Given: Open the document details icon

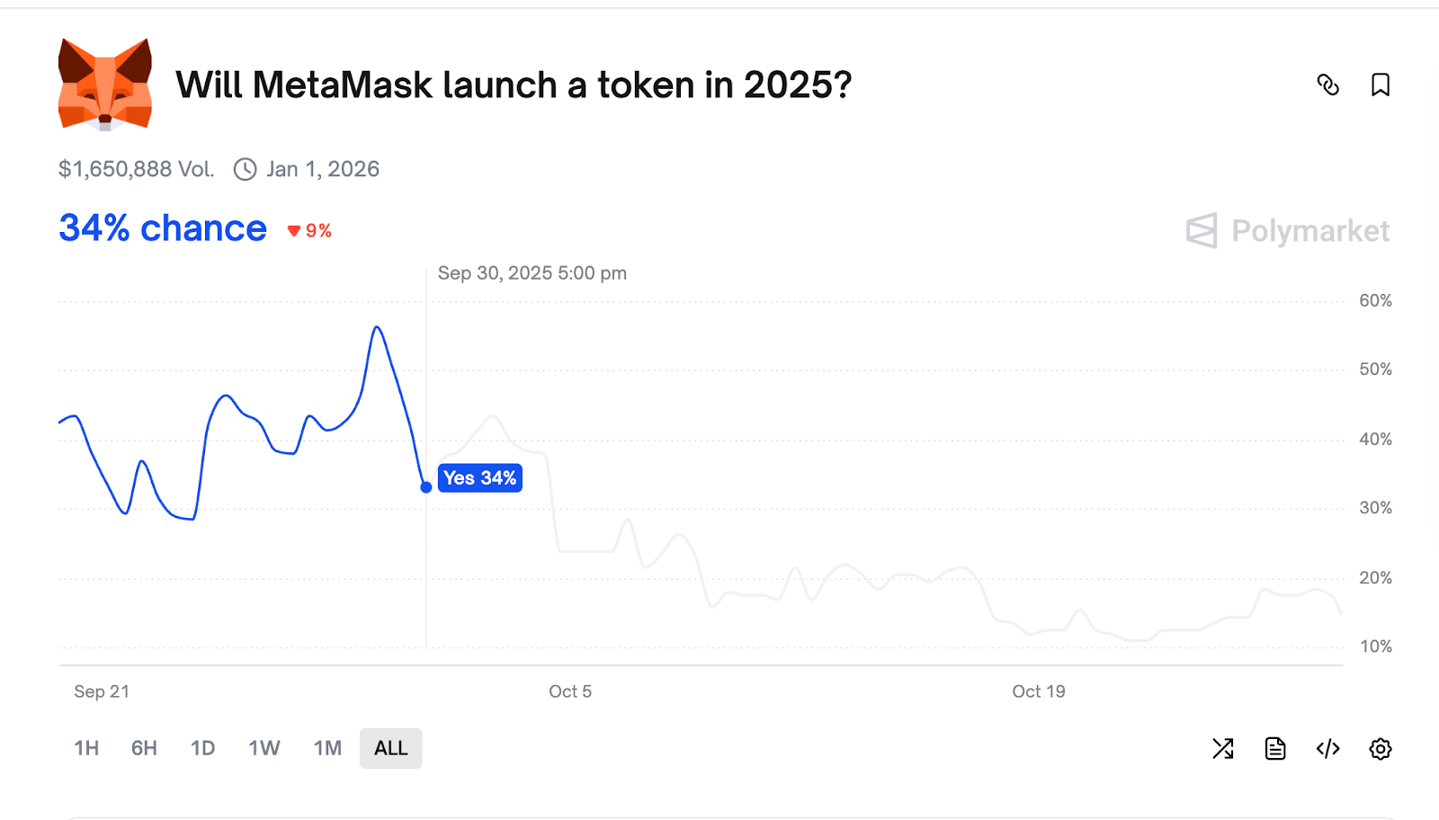Looking at the screenshot, I should tap(1275, 748).
